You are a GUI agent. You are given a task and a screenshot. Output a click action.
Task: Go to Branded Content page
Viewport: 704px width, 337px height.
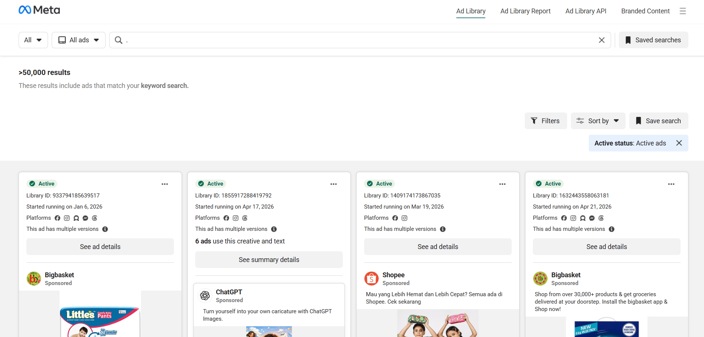tap(645, 11)
